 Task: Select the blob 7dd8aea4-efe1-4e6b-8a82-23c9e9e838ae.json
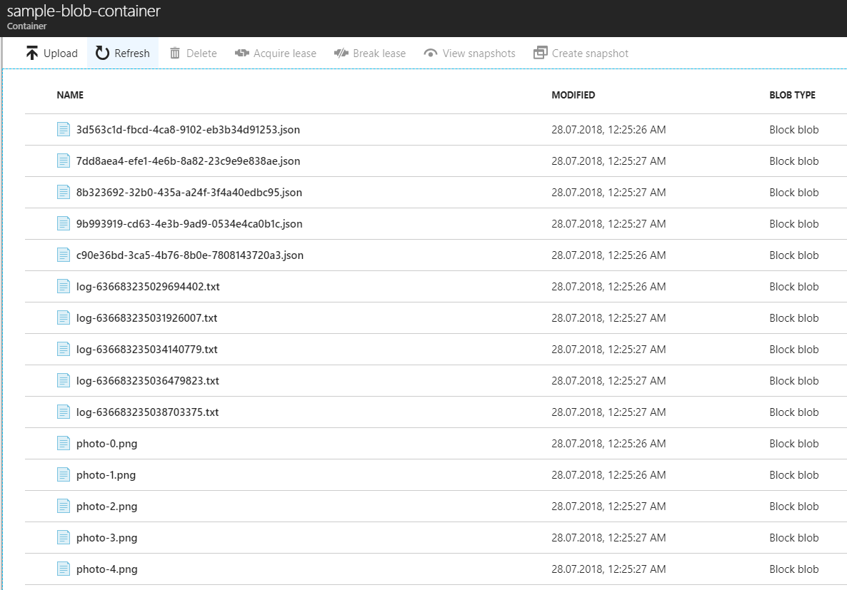pos(189,161)
